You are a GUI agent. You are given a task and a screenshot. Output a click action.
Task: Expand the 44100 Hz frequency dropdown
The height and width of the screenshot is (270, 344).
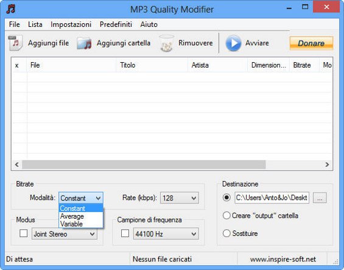click(x=166, y=233)
